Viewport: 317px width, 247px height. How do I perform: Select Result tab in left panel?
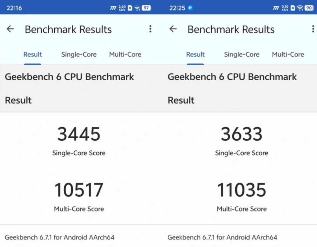(x=33, y=54)
